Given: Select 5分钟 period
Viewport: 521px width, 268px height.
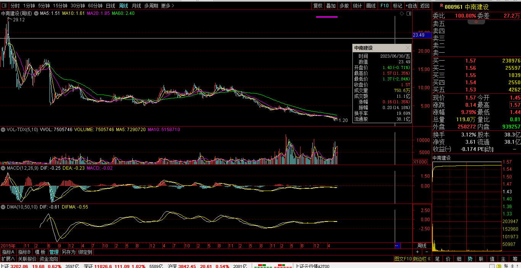Looking at the screenshot, I should [x=44, y=6].
